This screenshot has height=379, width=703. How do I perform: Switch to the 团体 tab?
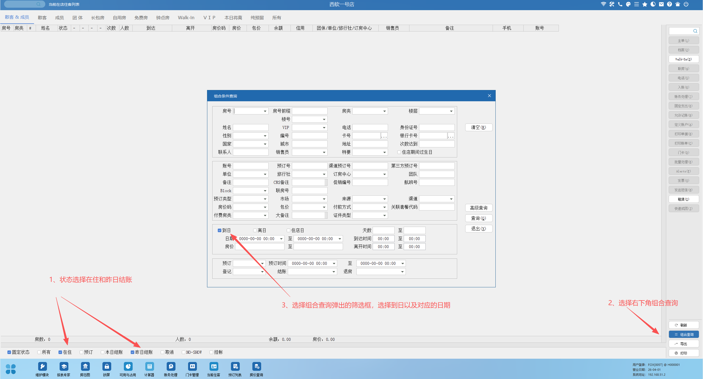[x=77, y=18]
